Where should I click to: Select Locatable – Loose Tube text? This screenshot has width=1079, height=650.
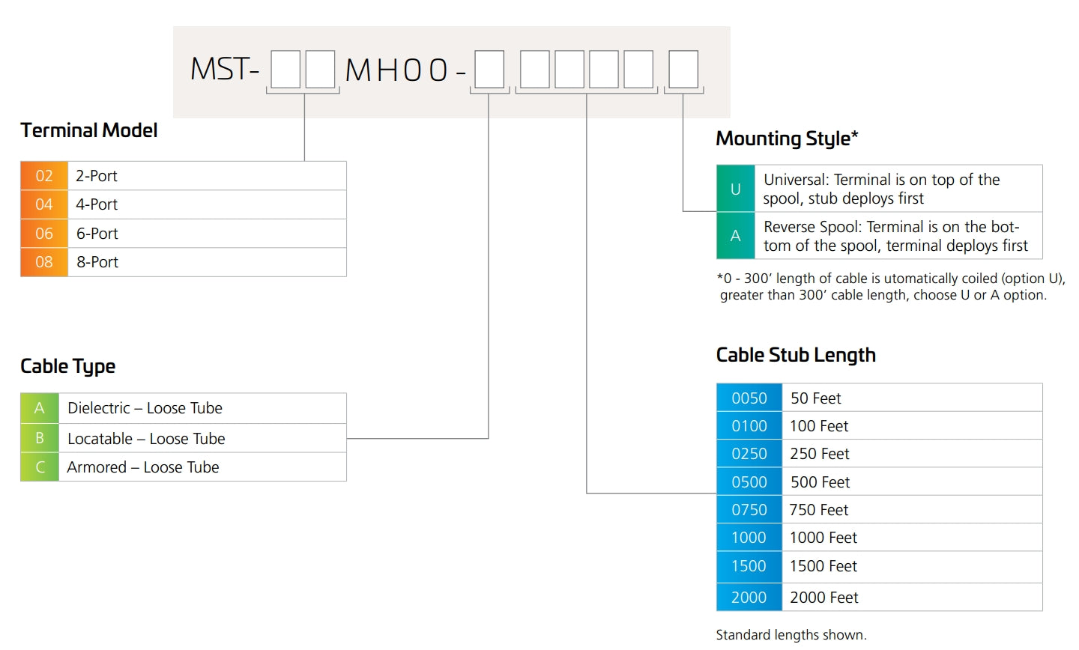pos(146,439)
